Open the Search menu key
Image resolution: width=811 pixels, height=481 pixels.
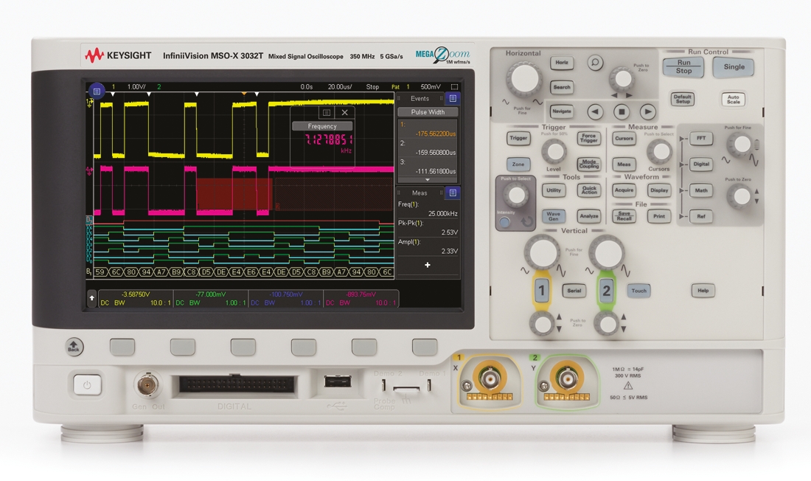[562, 87]
